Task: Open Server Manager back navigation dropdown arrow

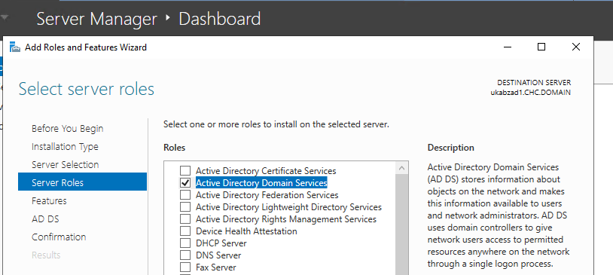Action: coord(5,18)
